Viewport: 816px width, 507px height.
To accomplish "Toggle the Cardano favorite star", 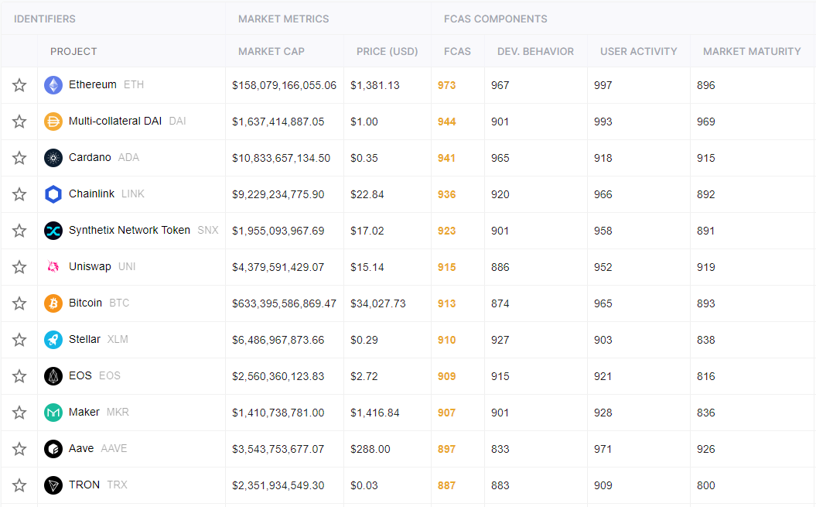I will 19,158.
